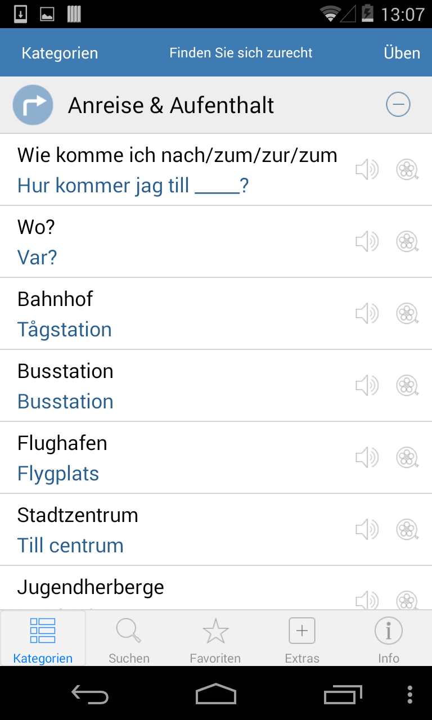The height and width of the screenshot is (720, 432).
Task: Open the Extras tab
Action: (x=302, y=639)
